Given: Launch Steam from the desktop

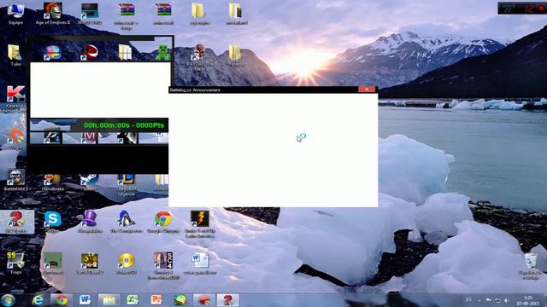Looking at the screenshot, I should pyautogui.click(x=89, y=182).
